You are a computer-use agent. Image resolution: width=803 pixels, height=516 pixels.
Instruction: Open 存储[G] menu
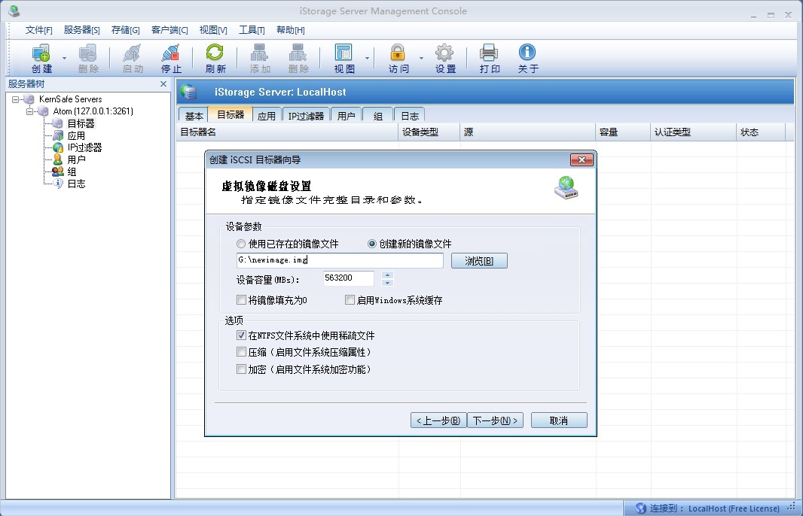126,30
